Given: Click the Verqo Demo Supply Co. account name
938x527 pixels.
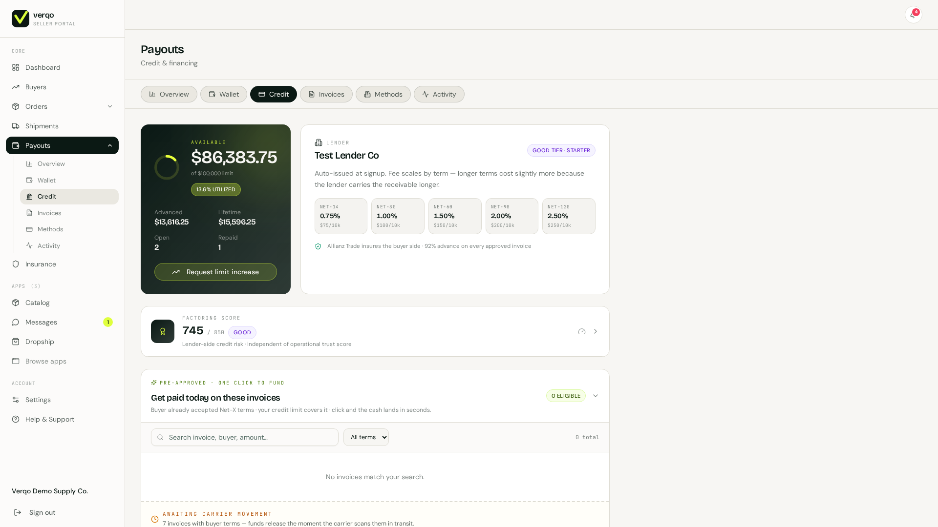Looking at the screenshot, I should (50, 491).
